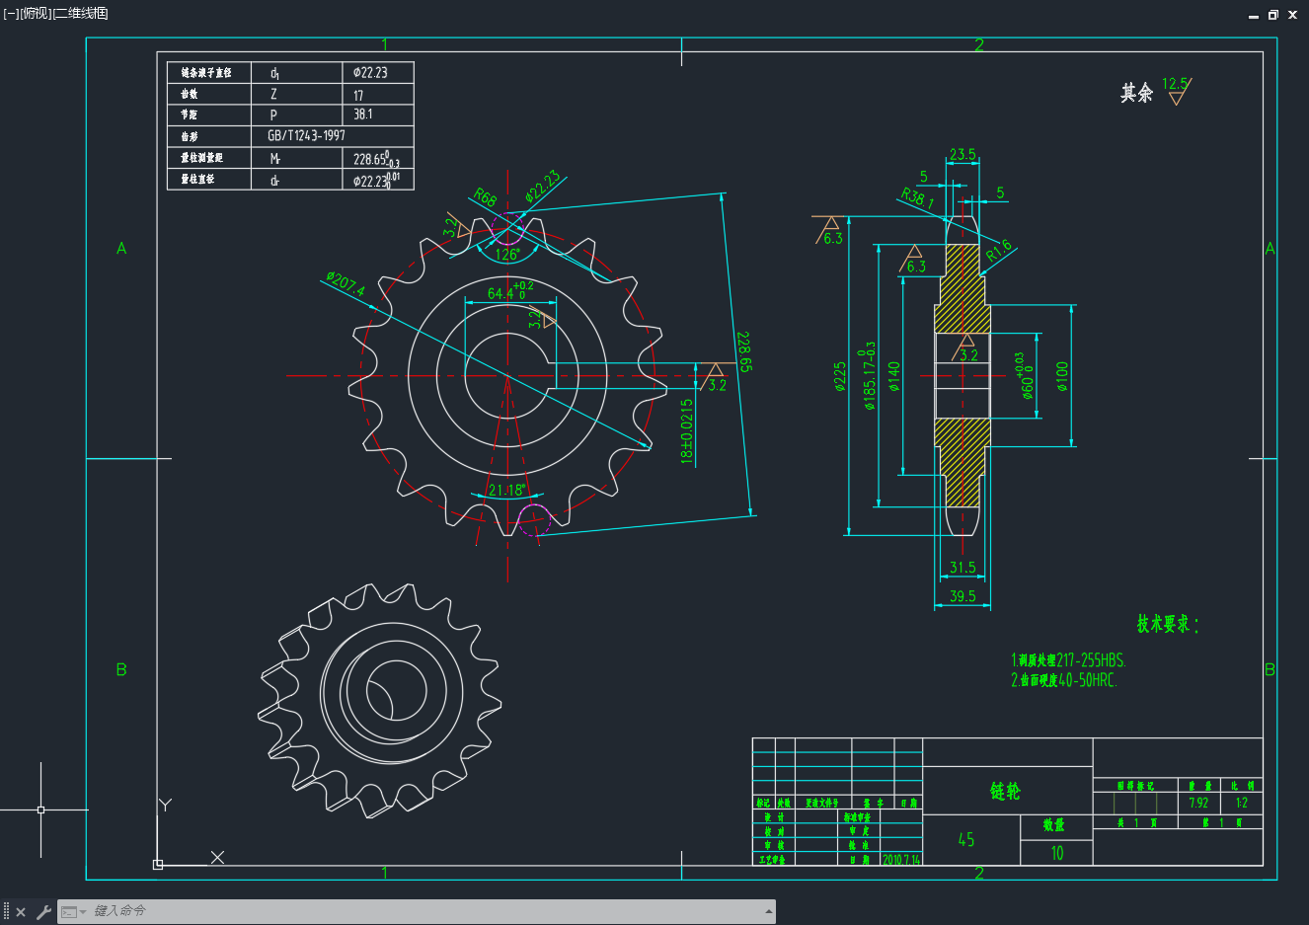Screen dimensions: 1309x925
Task: Select the 12.5 roughness symbol
Action: [1176, 91]
